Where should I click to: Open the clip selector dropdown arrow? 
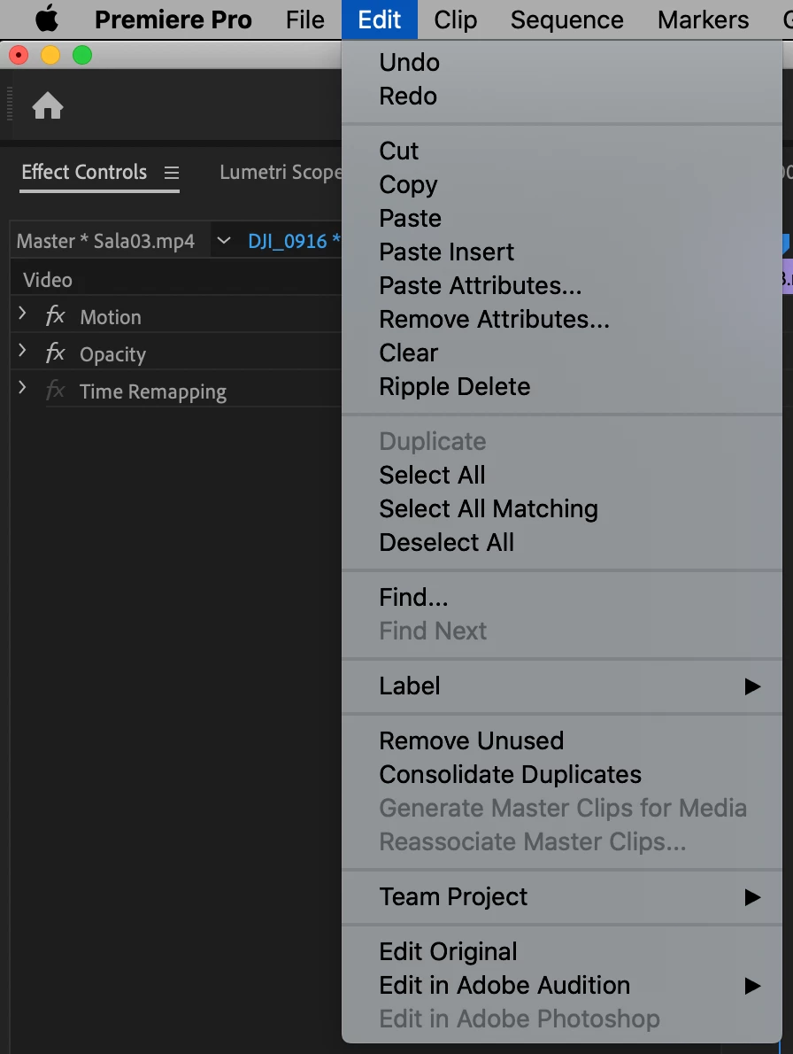[x=223, y=241]
